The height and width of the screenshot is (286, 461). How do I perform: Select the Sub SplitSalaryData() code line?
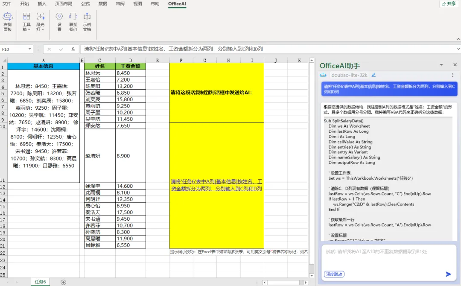343,121
